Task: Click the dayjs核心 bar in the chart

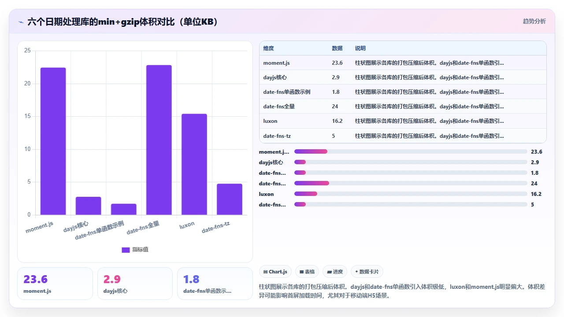Action: [88, 206]
